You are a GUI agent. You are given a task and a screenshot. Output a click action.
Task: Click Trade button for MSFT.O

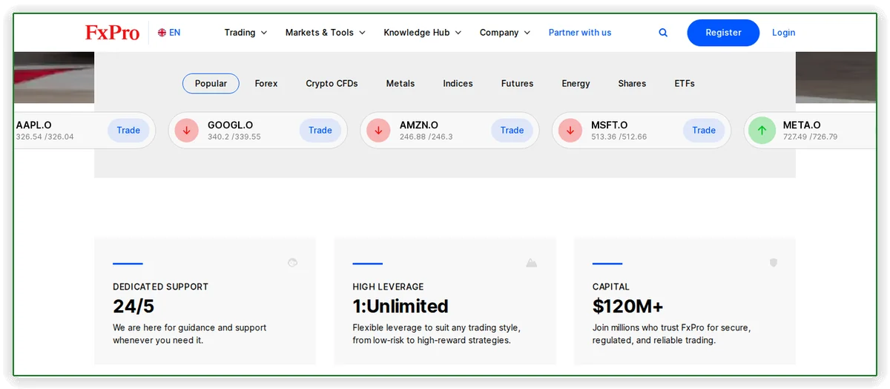click(x=704, y=131)
